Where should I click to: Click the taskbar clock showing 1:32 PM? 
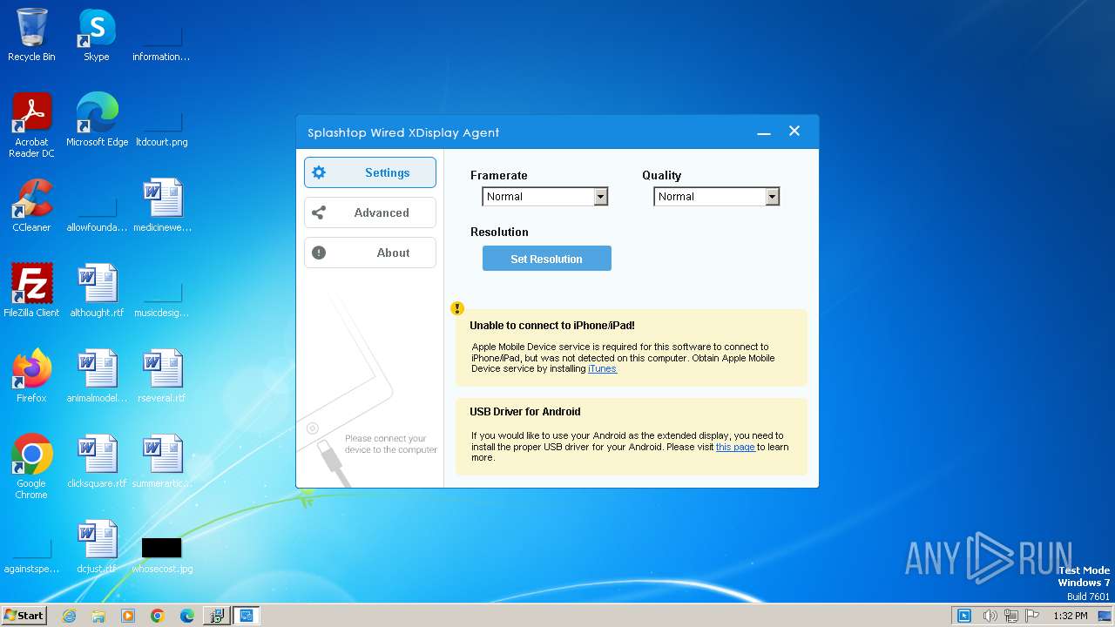[1070, 616]
